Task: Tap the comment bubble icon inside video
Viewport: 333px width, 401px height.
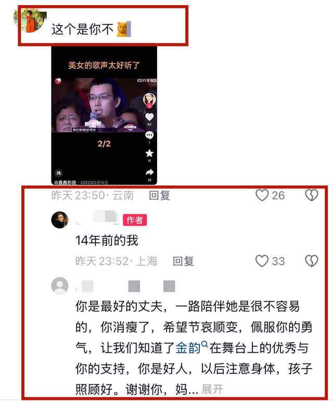Action: [x=149, y=135]
